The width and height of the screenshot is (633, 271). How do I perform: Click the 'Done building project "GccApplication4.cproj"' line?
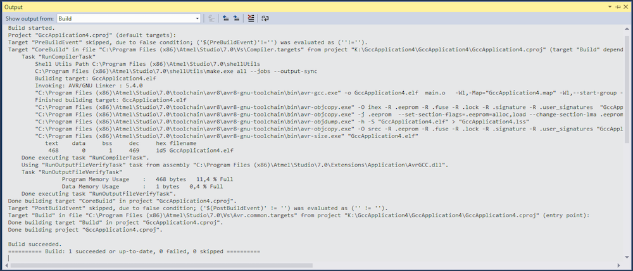(85, 230)
